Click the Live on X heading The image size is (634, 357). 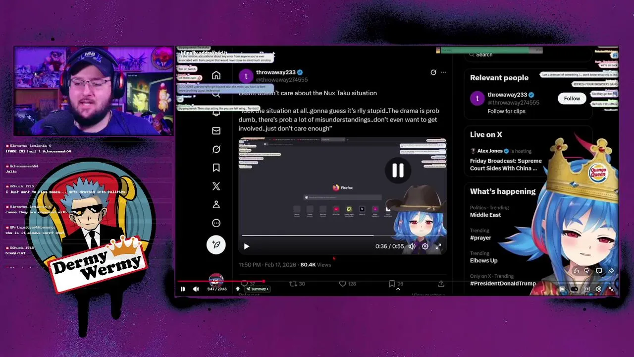pos(486,135)
